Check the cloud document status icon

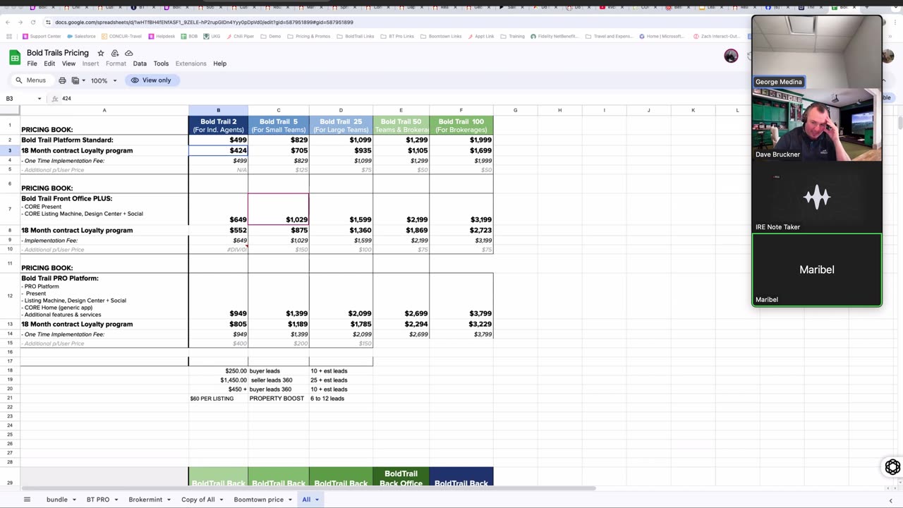[x=128, y=53]
